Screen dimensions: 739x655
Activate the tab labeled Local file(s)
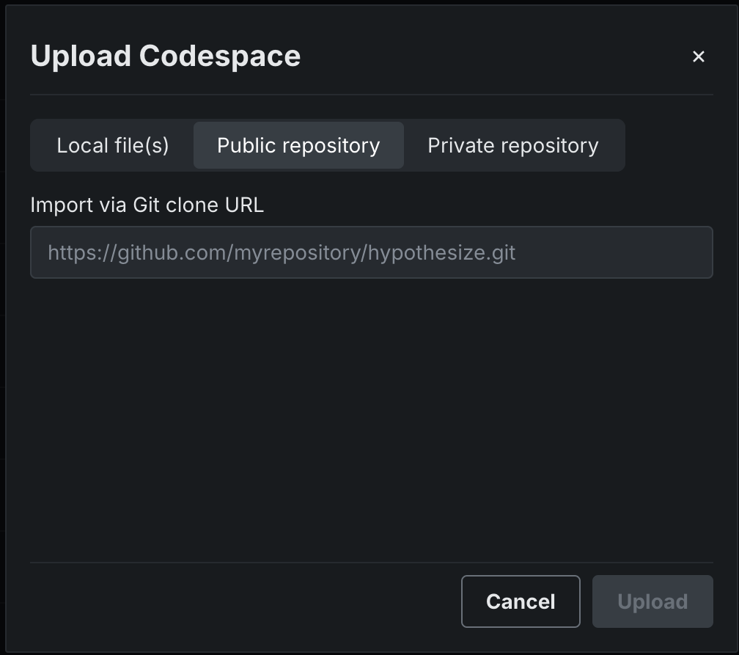tap(113, 145)
